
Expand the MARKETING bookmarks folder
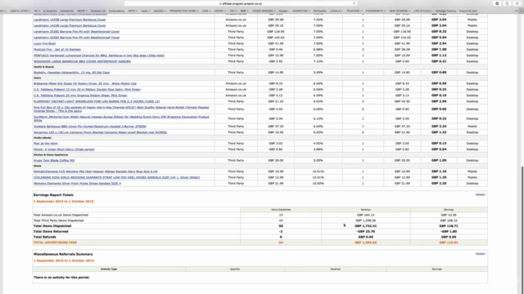300,11
